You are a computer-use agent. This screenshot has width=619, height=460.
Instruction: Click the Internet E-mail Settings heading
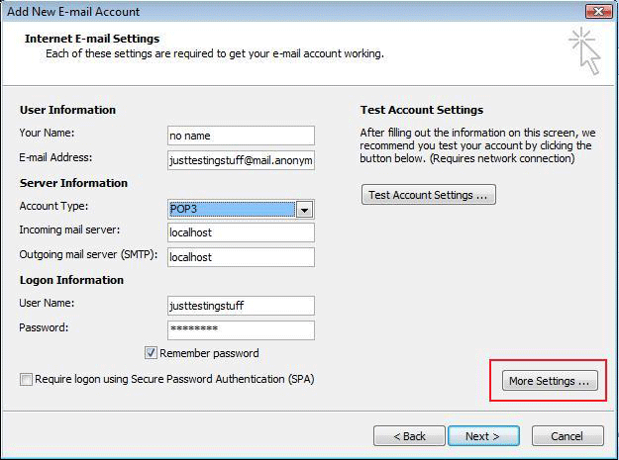point(94,40)
